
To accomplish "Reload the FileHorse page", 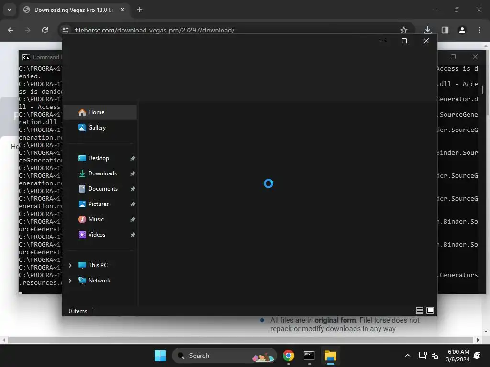I will (x=45, y=30).
